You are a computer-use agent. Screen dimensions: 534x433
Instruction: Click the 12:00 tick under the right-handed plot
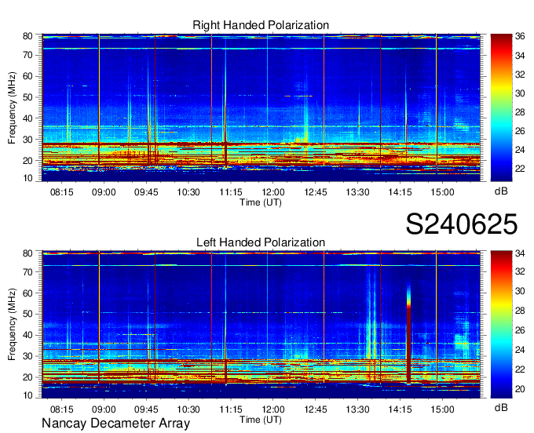point(273,192)
